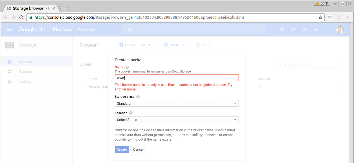Open the feedback alert icon

[x=293, y=29]
